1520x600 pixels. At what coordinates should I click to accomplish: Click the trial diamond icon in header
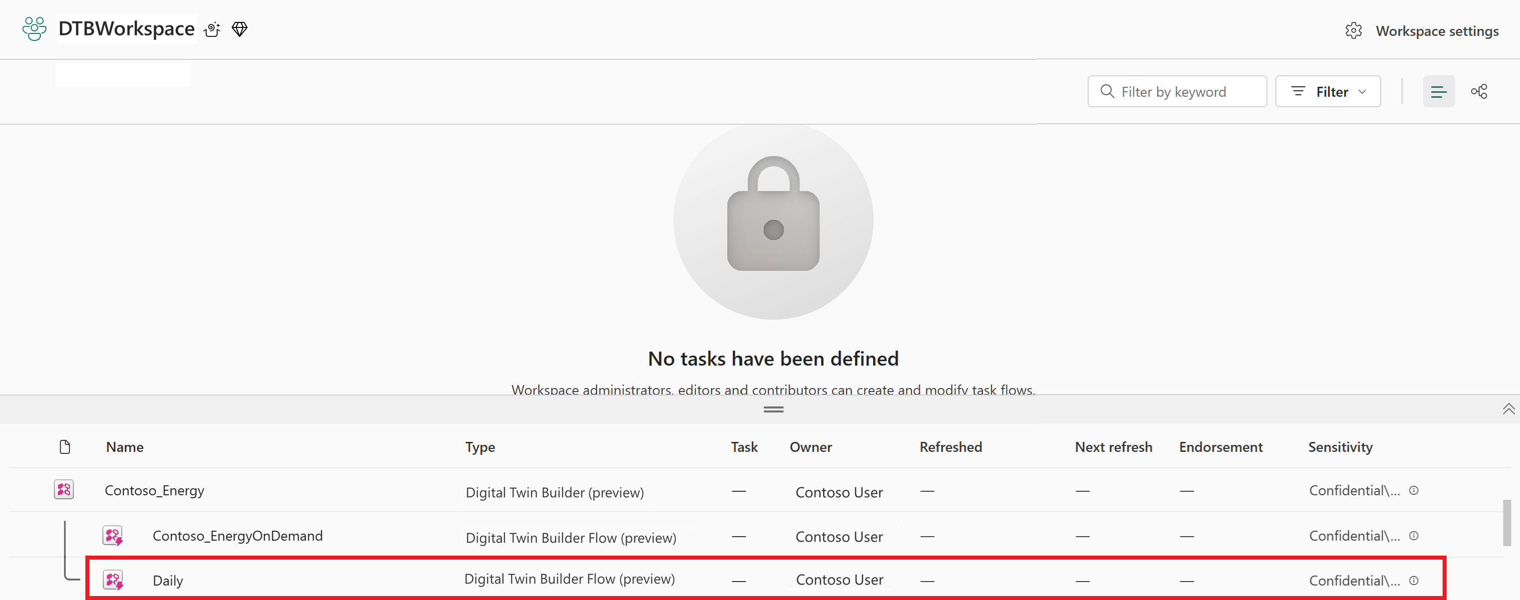click(239, 29)
